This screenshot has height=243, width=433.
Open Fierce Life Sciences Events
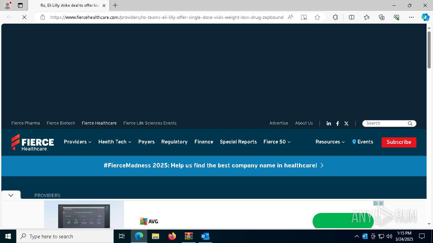(150, 123)
